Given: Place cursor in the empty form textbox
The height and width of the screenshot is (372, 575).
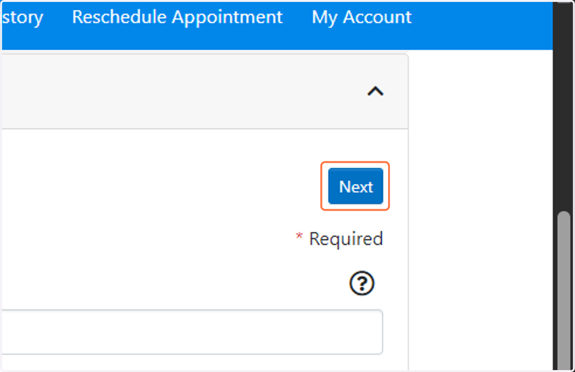Looking at the screenshot, I should click(x=192, y=332).
